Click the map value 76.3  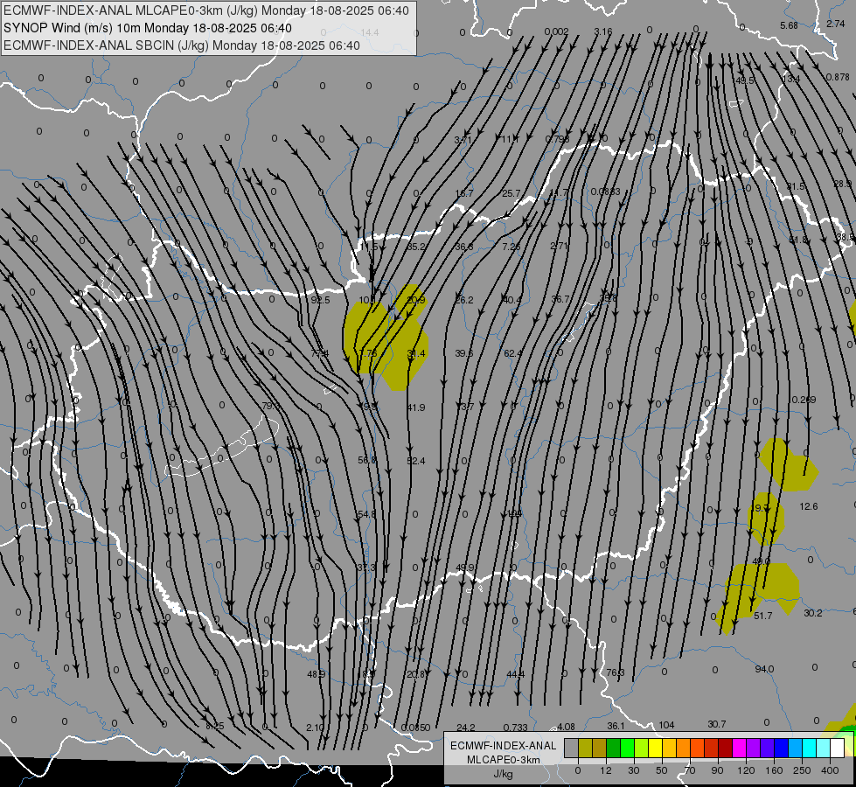click(x=616, y=672)
